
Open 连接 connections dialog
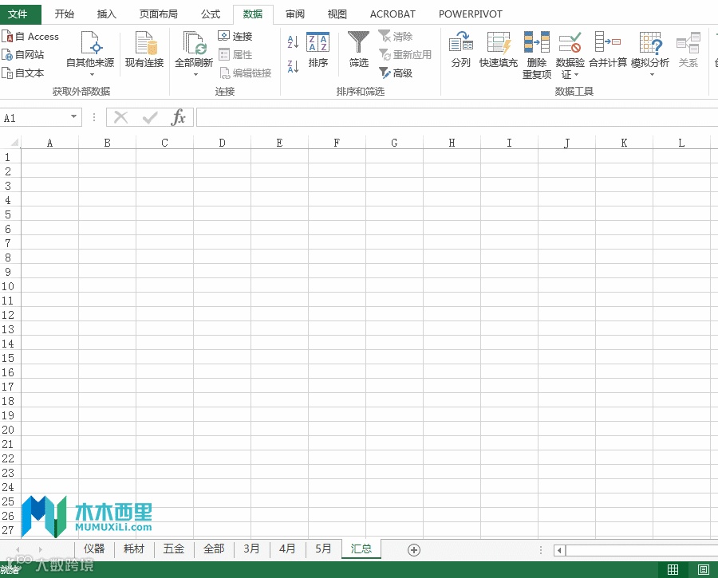click(235, 36)
